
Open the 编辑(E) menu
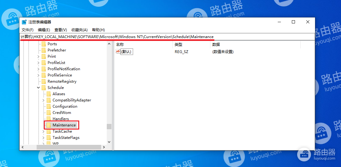coord(44,30)
